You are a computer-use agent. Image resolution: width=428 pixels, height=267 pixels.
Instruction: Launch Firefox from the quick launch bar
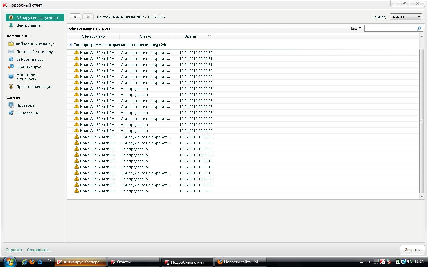[32, 262]
